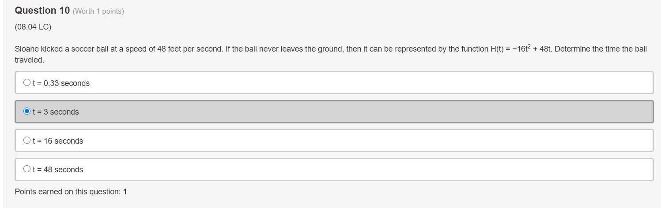Click the 't = 16 seconds' answer label text

(x=58, y=141)
